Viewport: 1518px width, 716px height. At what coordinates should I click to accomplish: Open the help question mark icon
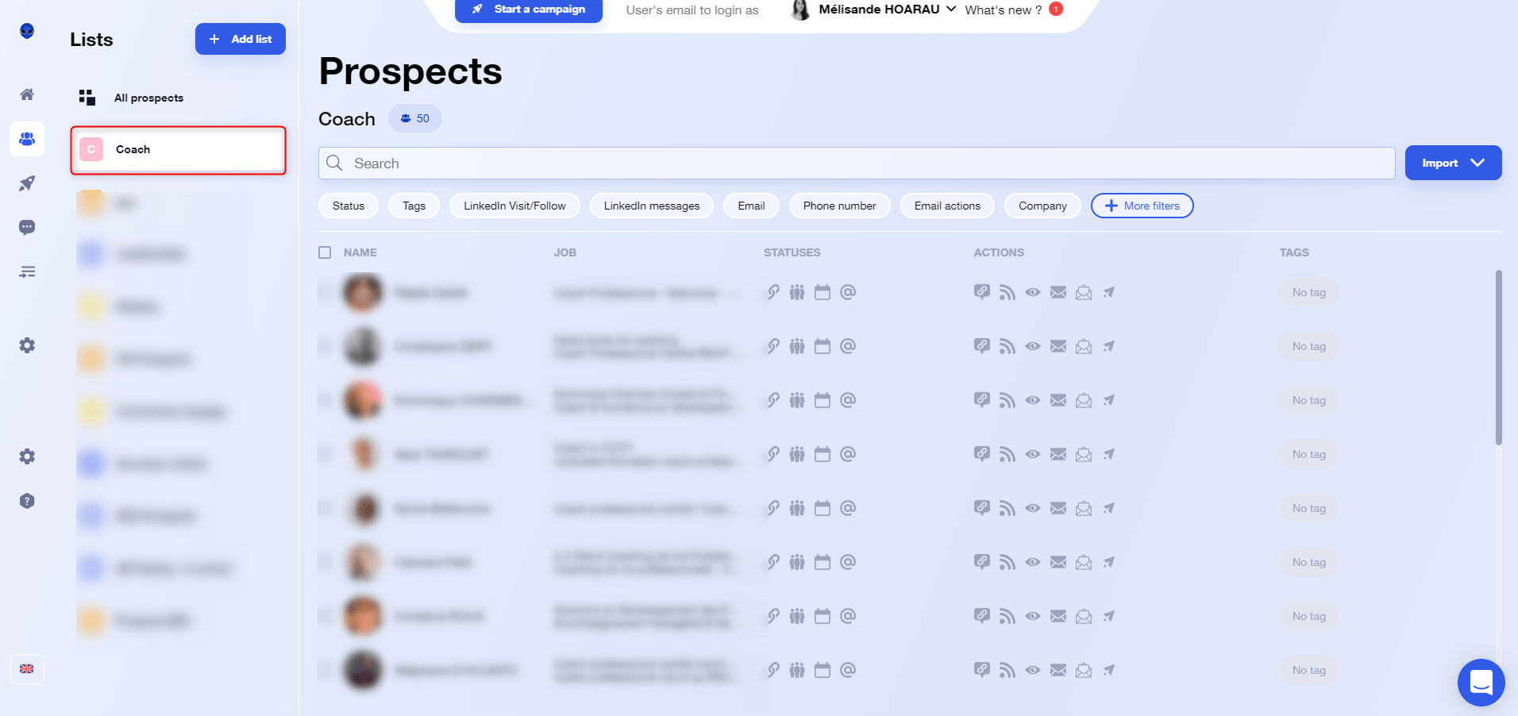[x=27, y=501]
